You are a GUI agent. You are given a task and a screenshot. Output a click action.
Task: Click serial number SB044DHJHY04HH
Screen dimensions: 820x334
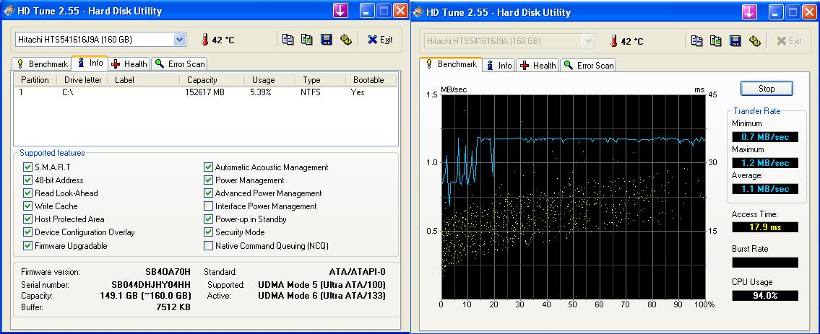(x=150, y=285)
